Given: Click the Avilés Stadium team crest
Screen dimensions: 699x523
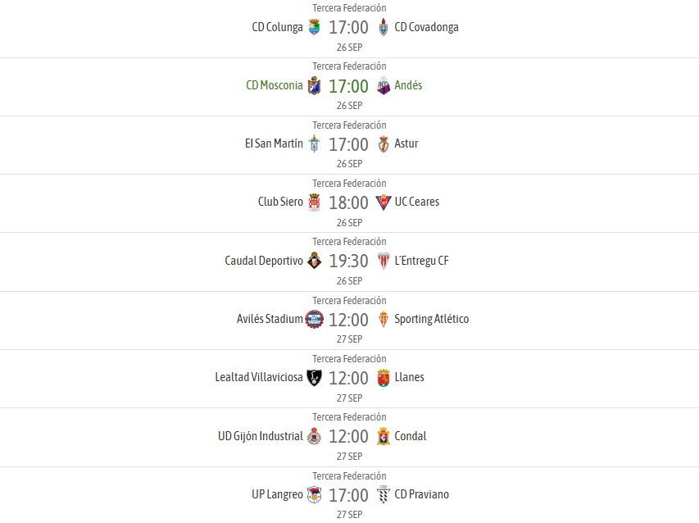Looking at the screenshot, I should [x=315, y=319].
